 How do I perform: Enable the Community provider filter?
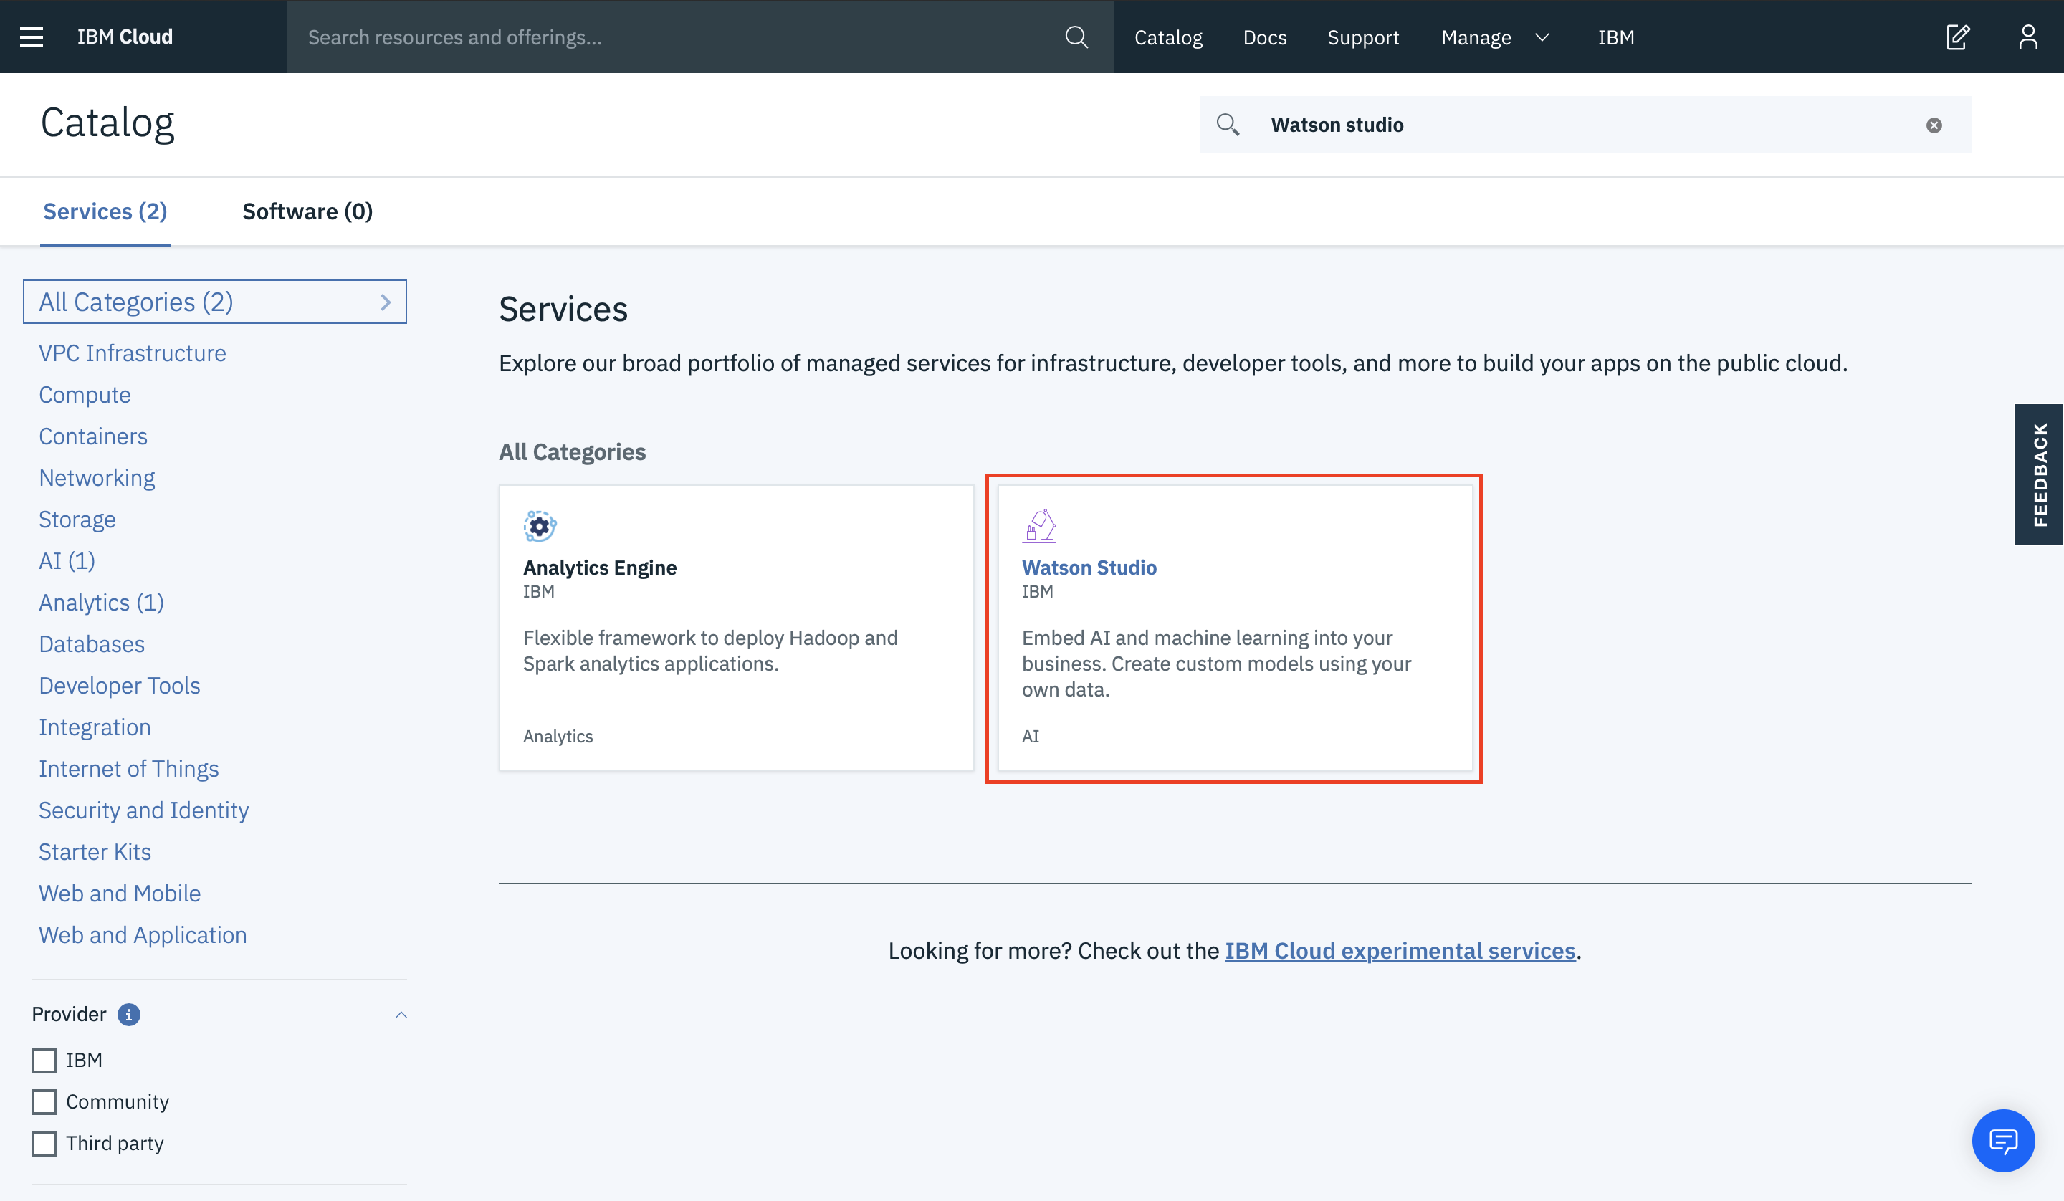[44, 1102]
